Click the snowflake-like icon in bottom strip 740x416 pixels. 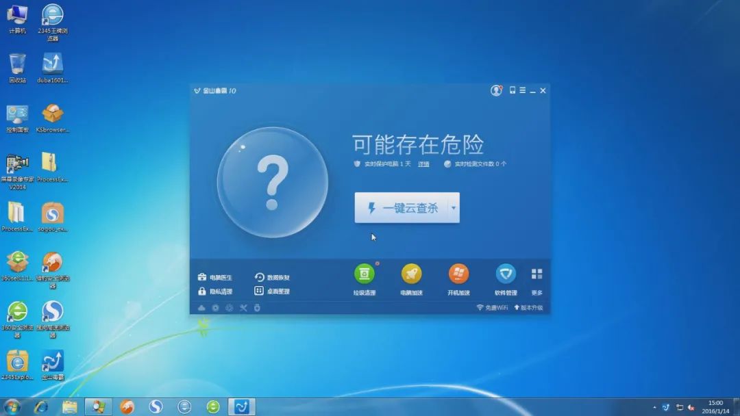coord(230,308)
